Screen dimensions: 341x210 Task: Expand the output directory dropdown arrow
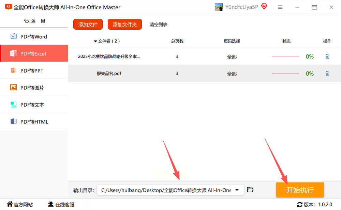(237, 190)
